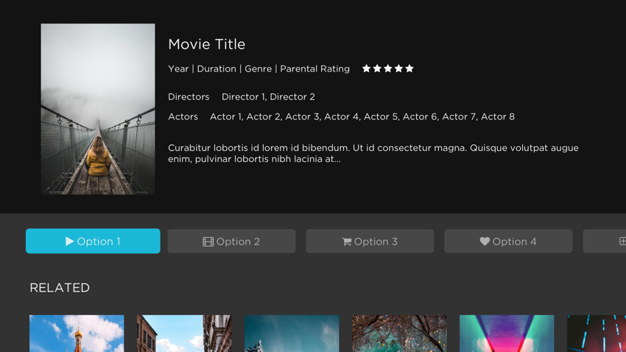This screenshot has height=352, width=626.
Task: Click the movie poster with bridge photo
Action: click(98, 109)
